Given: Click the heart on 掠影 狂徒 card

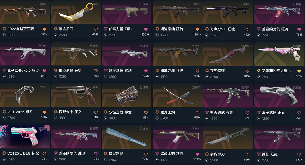Looking at the screenshot, I should (x=299, y=155).
